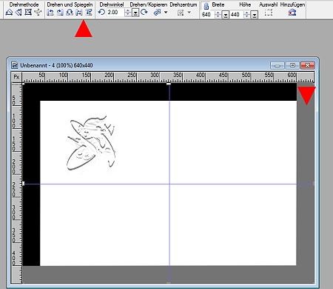Rotate counterclockwise by the Drehwinkel angle
The image size is (333, 289).
point(101,12)
